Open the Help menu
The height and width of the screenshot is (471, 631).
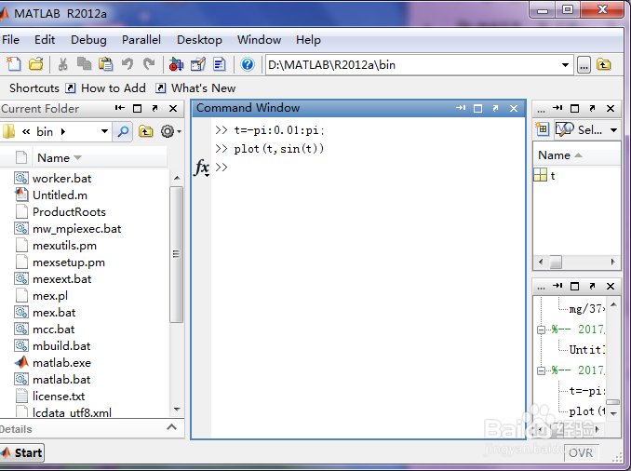(308, 40)
